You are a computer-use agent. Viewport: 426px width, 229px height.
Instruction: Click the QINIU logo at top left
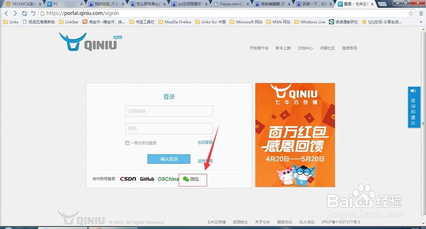pyautogui.click(x=90, y=42)
